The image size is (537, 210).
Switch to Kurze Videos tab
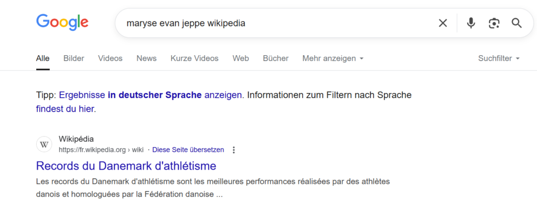pyautogui.click(x=195, y=59)
